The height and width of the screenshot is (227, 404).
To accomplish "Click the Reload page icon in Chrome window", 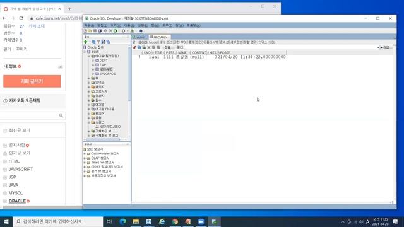I will (x=21, y=18).
